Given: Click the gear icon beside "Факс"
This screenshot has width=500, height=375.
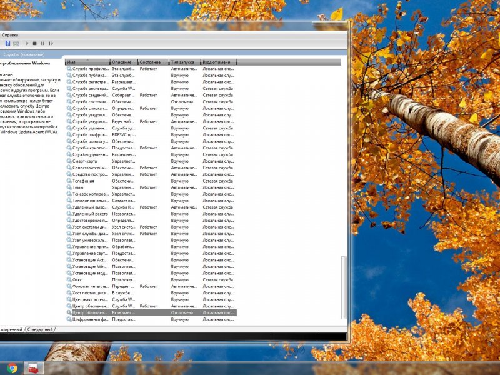Looking at the screenshot, I should [x=69, y=279].
